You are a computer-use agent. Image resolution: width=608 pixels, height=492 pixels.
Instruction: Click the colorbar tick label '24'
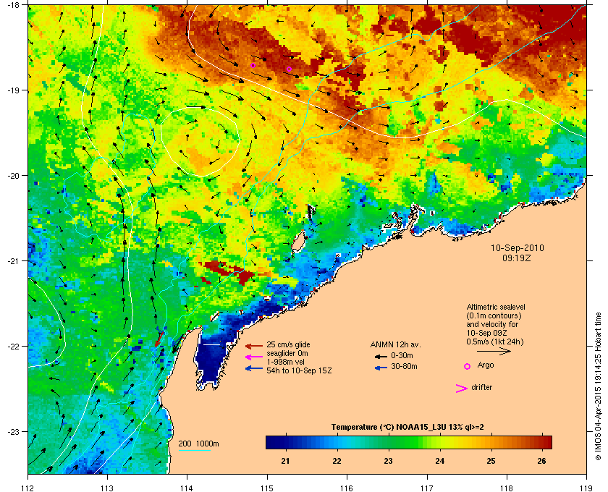tap(440, 461)
